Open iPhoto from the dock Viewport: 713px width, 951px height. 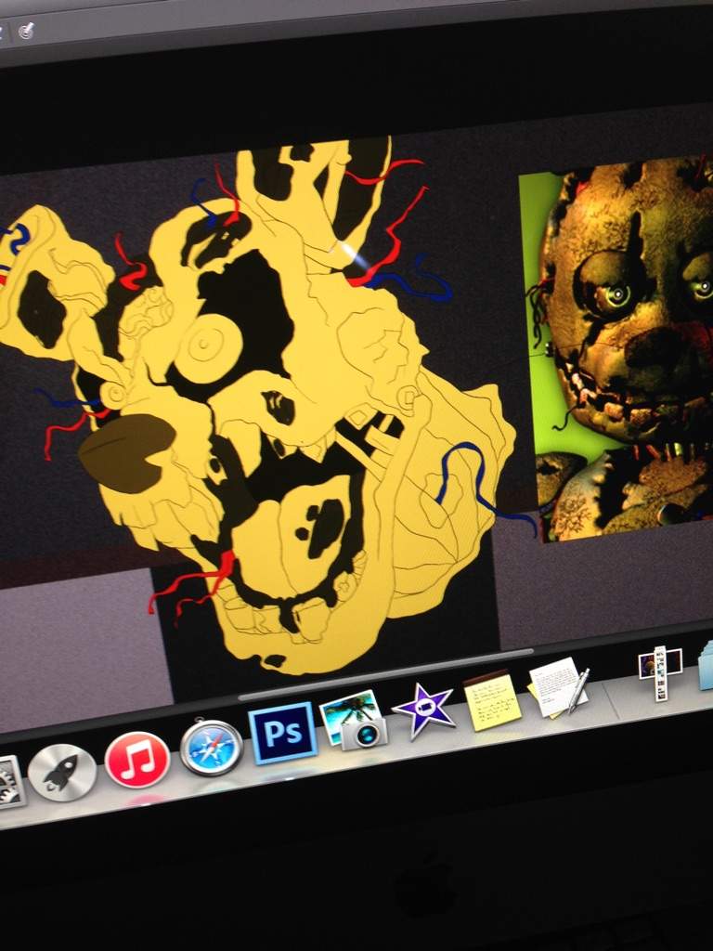pyautogui.click(x=355, y=720)
